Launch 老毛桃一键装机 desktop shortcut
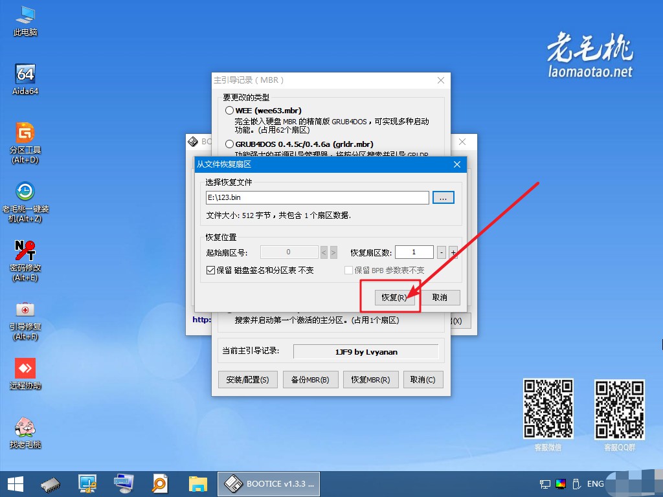 pyautogui.click(x=25, y=202)
